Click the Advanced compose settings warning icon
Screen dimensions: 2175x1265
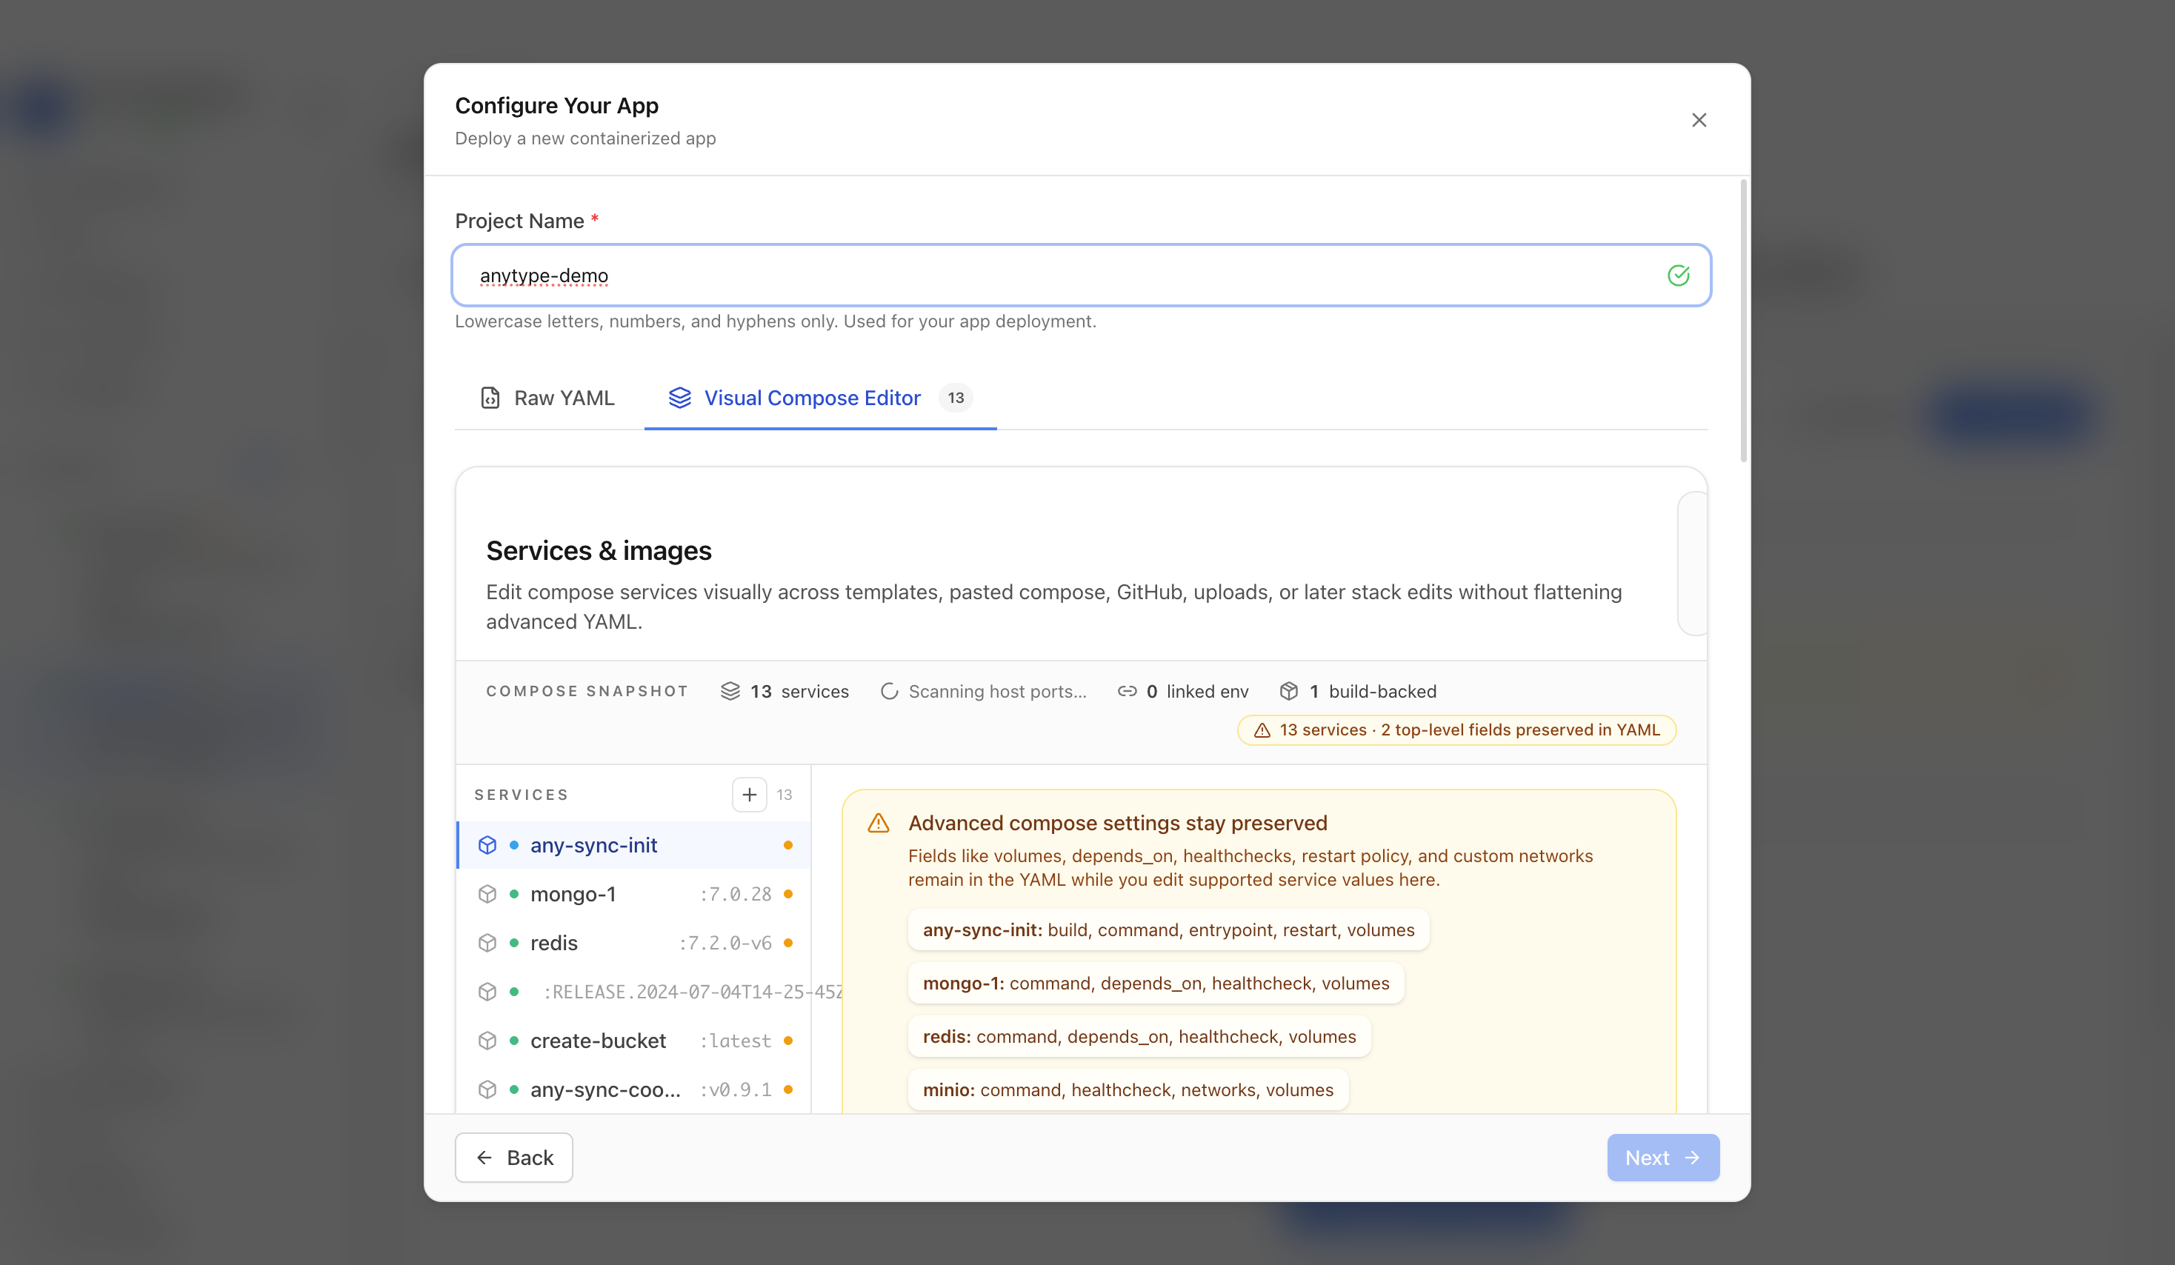[878, 823]
